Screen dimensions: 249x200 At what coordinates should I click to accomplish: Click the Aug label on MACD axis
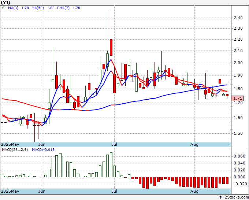(194, 191)
